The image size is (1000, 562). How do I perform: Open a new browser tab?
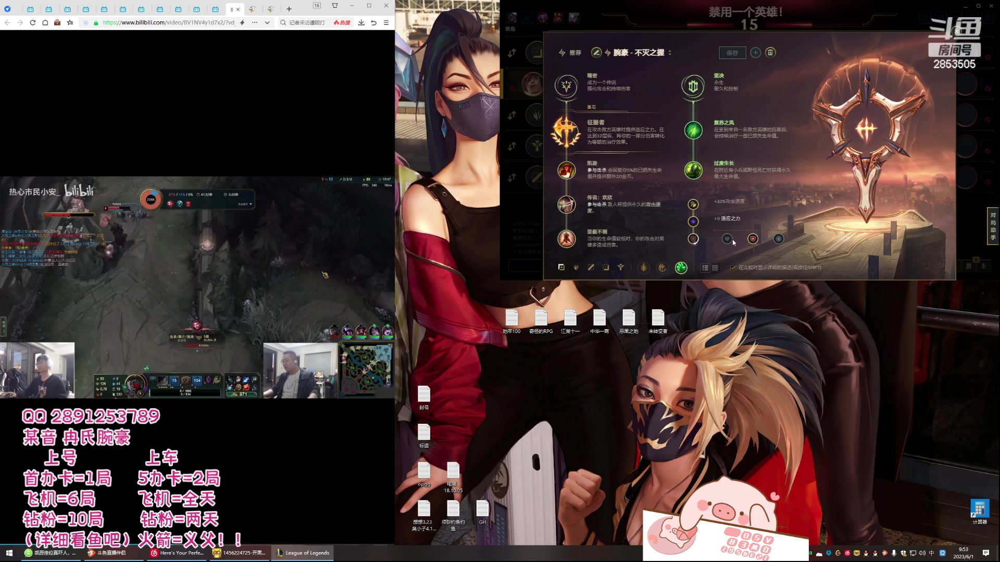point(289,9)
